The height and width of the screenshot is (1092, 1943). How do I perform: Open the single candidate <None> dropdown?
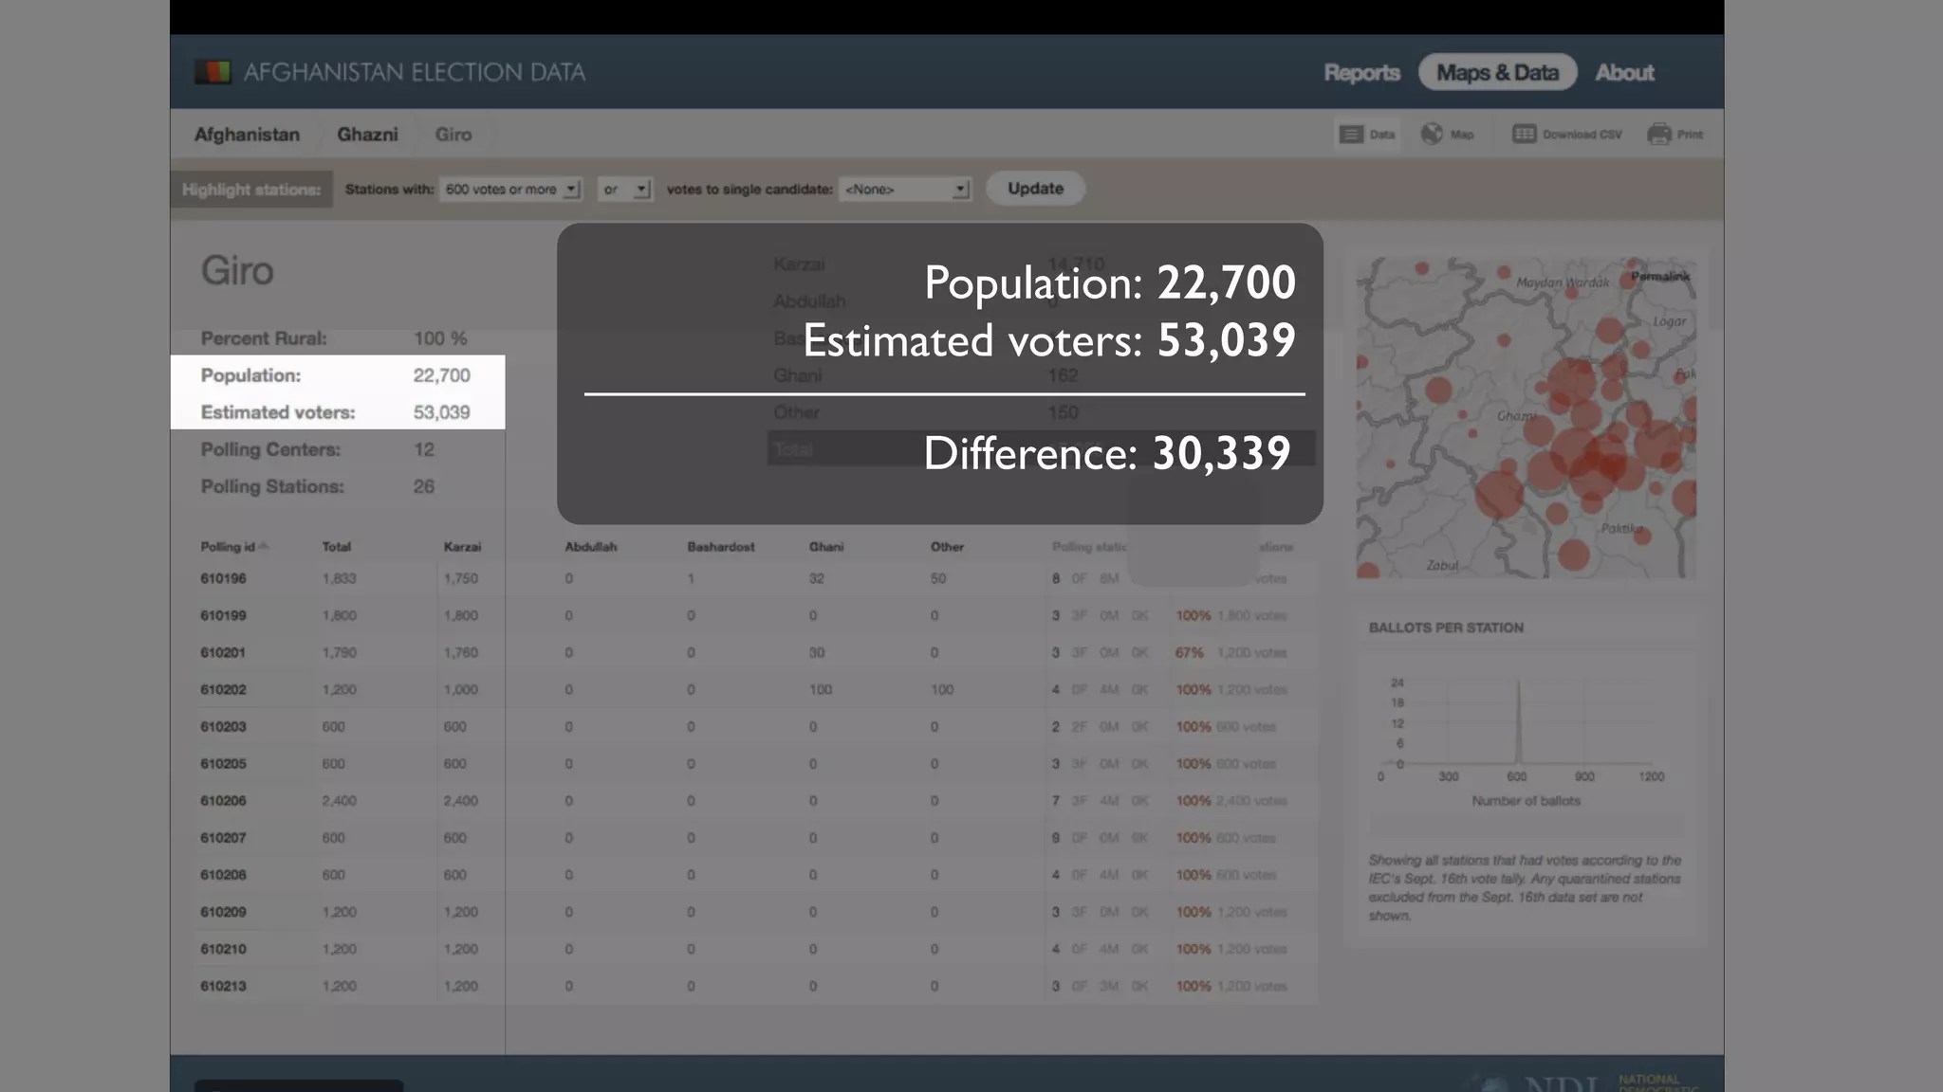(x=905, y=190)
